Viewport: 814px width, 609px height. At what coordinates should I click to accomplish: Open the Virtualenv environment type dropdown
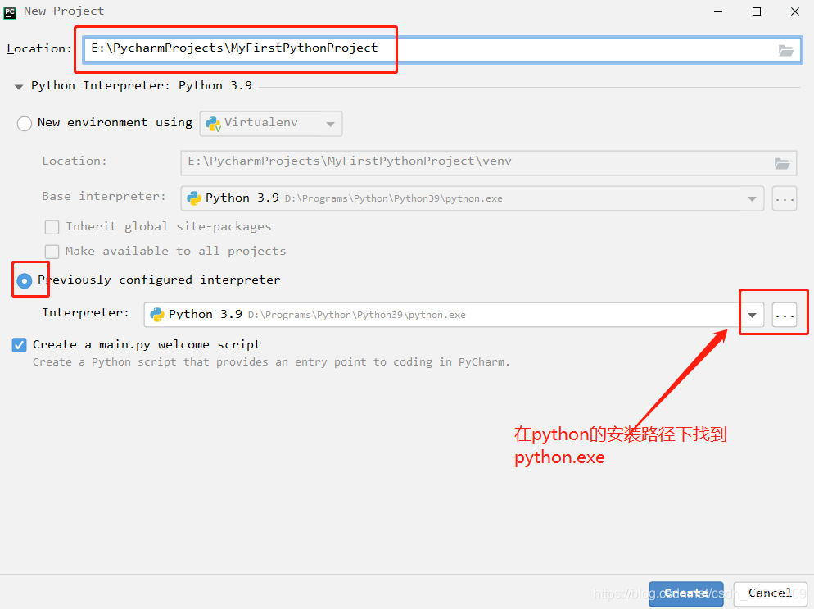pos(271,124)
